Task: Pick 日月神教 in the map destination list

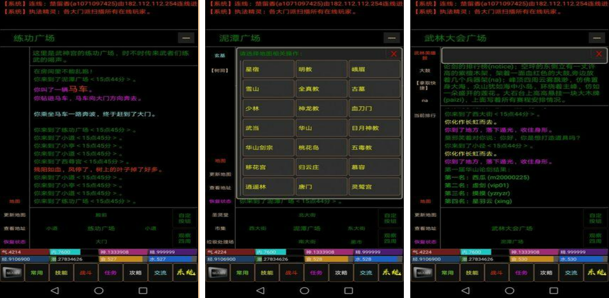Action: click(374, 128)
